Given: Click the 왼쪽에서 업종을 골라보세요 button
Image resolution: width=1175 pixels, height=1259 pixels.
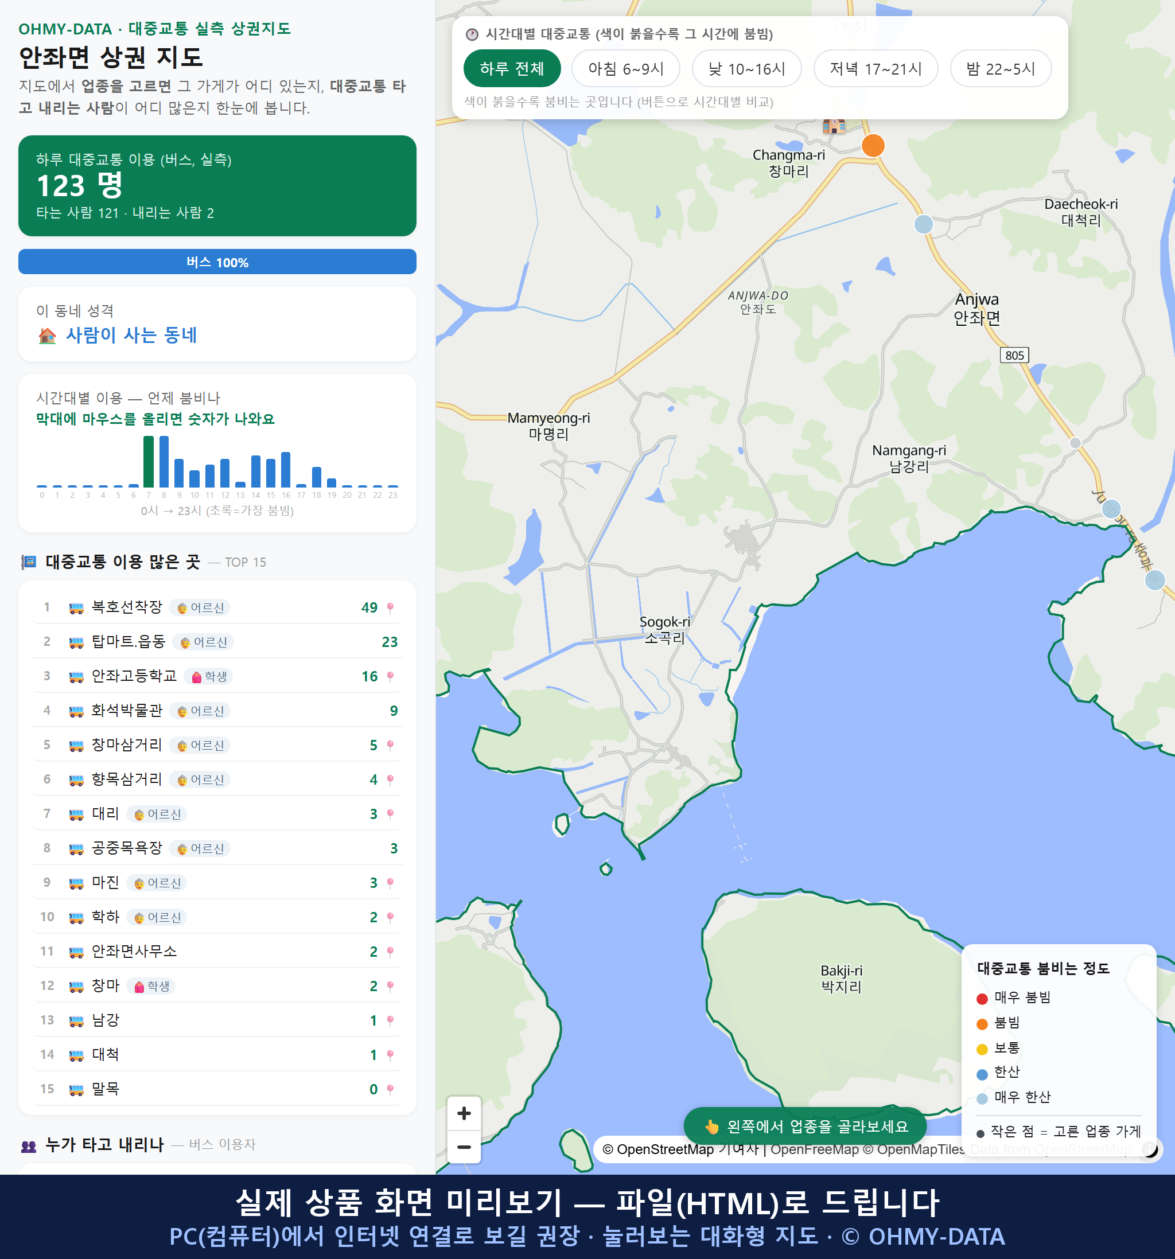Looking at the screenshot, I should click(x=805, y=1126).
